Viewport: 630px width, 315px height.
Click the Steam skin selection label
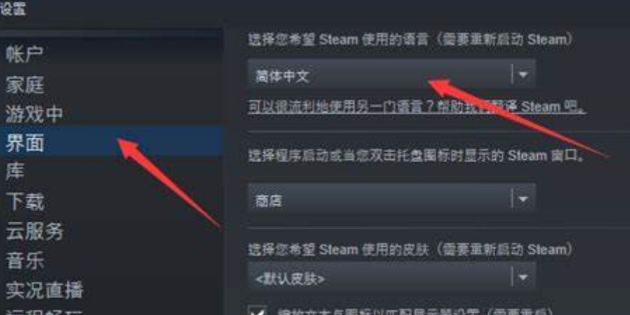pyautogui.click(x=410, y=249)
